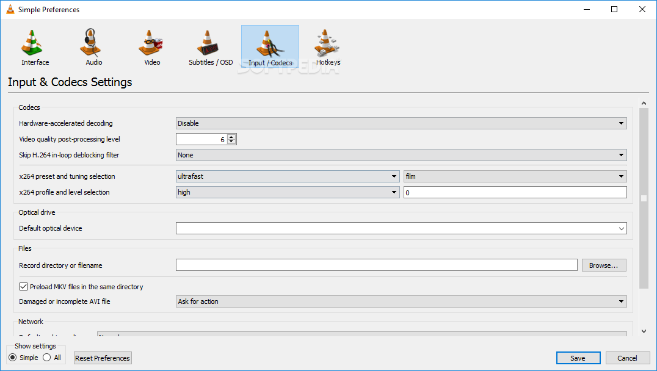Expand the Default optical device combo box
The height and width of the screenshot is (371, 657).
622,229
